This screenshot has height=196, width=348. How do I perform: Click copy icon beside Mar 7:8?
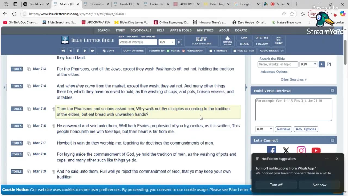(29, 154)
